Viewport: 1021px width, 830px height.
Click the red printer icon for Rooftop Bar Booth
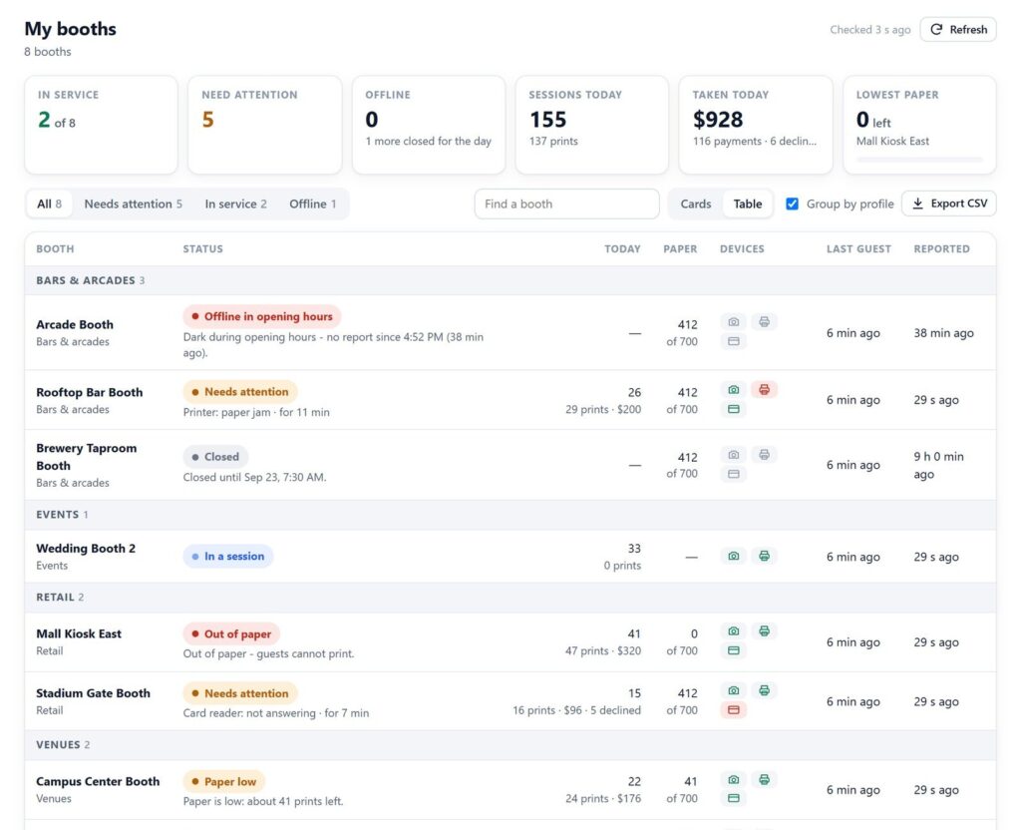tap(764, 390)
